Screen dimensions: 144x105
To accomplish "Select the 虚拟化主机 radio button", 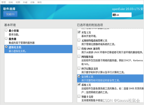I will coord(6,47).
